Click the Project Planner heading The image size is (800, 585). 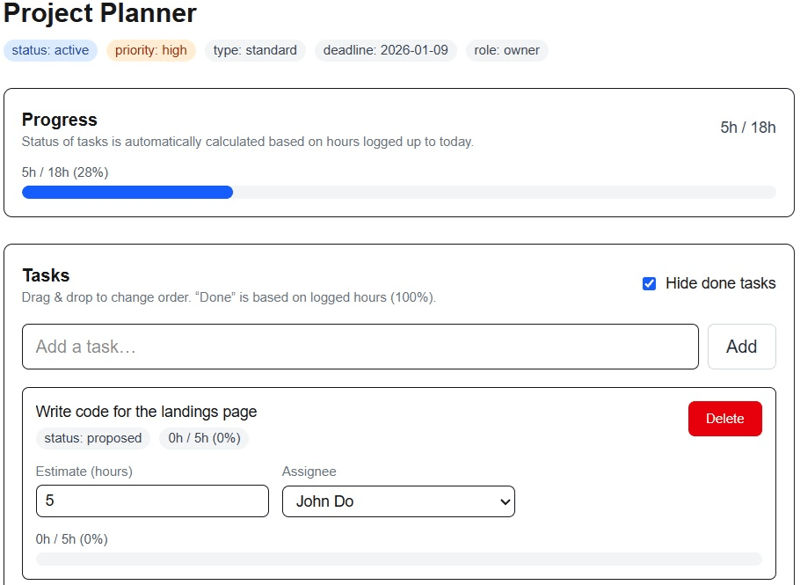tap(100, 14)
